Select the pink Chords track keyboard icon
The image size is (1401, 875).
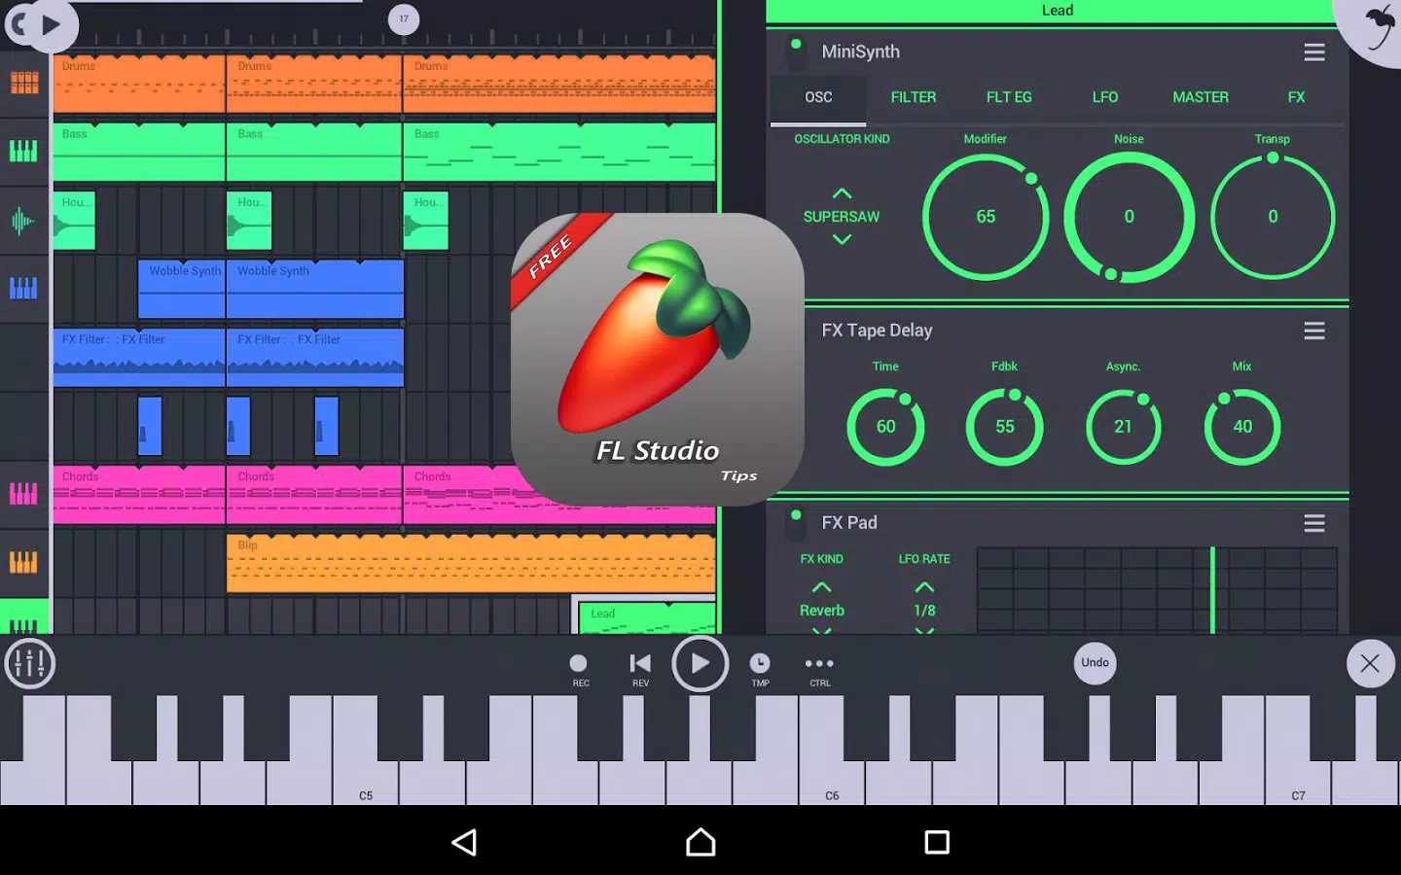tap(23, 494)
